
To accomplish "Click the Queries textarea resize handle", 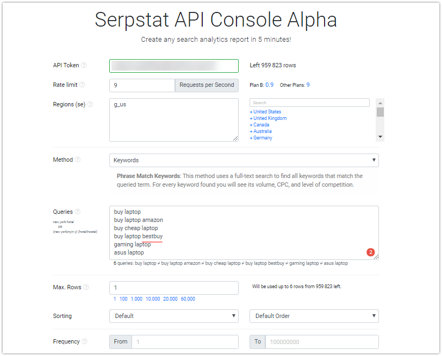I will coord(376,257).
